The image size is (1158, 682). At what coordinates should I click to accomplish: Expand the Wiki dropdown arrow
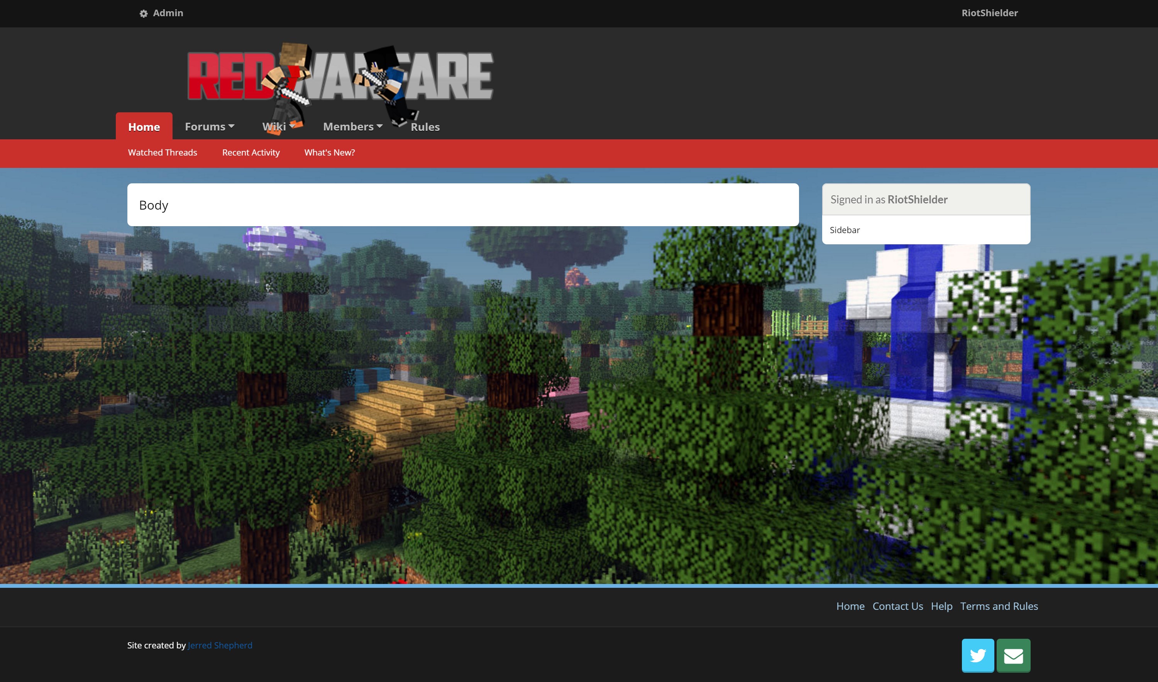coord(292,126)
